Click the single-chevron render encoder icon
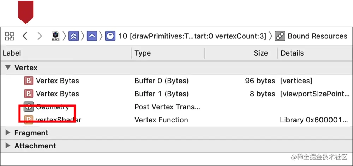The image size is (353, 166). 92,36
